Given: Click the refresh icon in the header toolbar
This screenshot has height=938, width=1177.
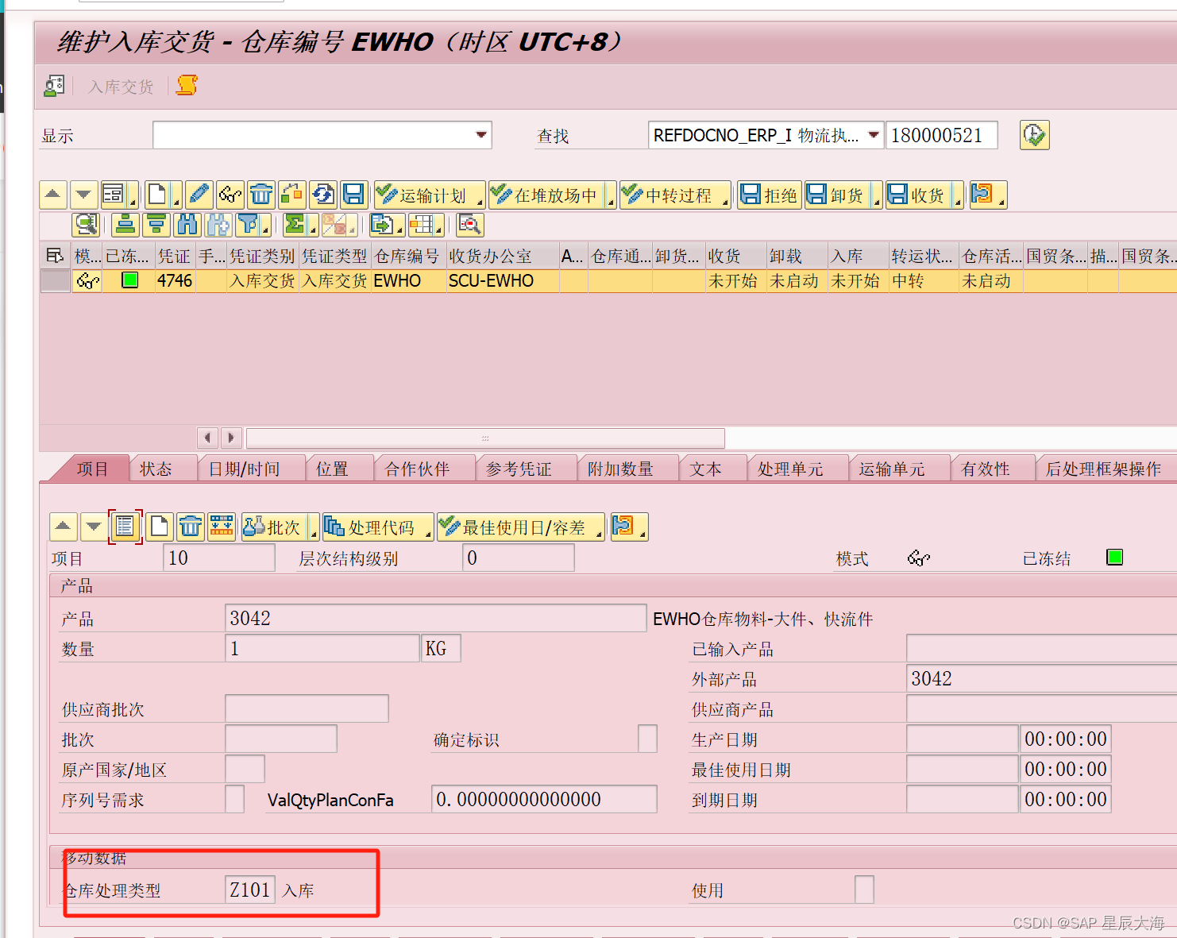Looking at the screenshot, I should coord(322,195).
